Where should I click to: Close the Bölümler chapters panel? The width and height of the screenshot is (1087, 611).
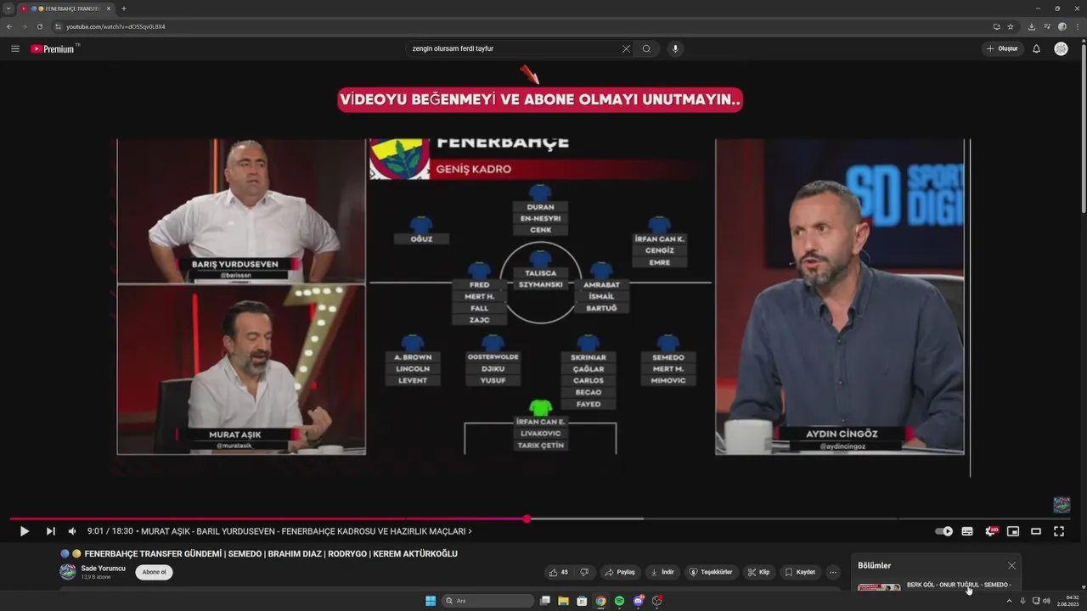coord(1011,565)
